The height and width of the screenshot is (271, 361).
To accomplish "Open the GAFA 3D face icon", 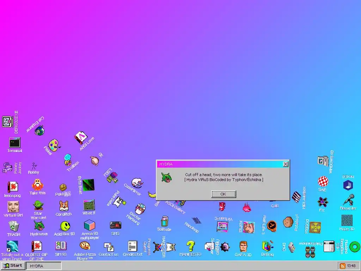I will [243, 246].
